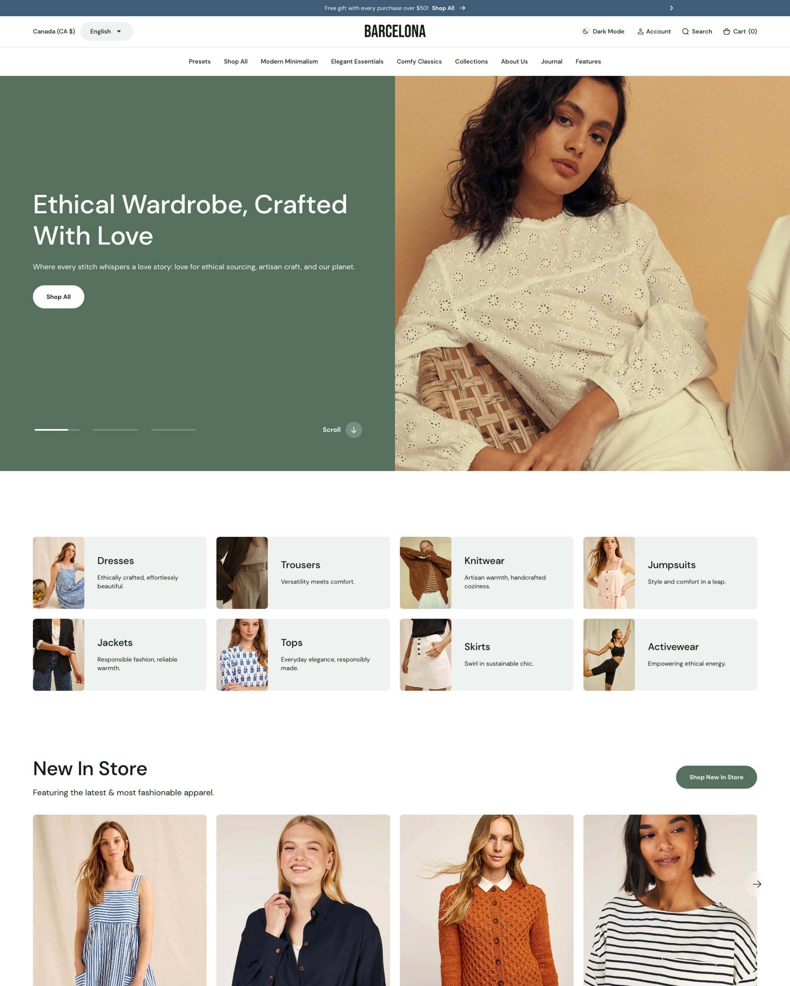The height and width of the screenshot is (986, 790).
Task: Click announcement bar next arrow
Action: [x=670, y=7]
